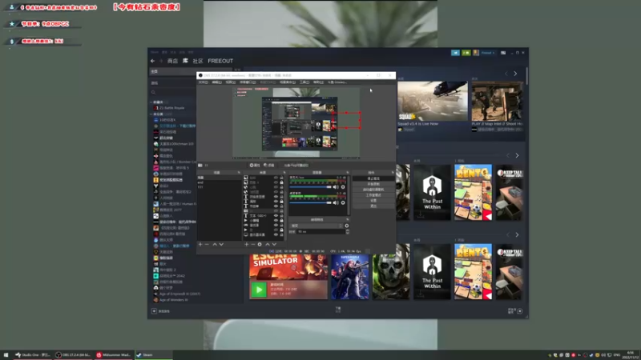Click 工作室模式 in OBS controls
641x360 pixels.
click(x=373, y=195)
